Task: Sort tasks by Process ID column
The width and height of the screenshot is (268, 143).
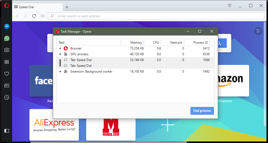Action: pyautogui.click(x=200, y=42)
